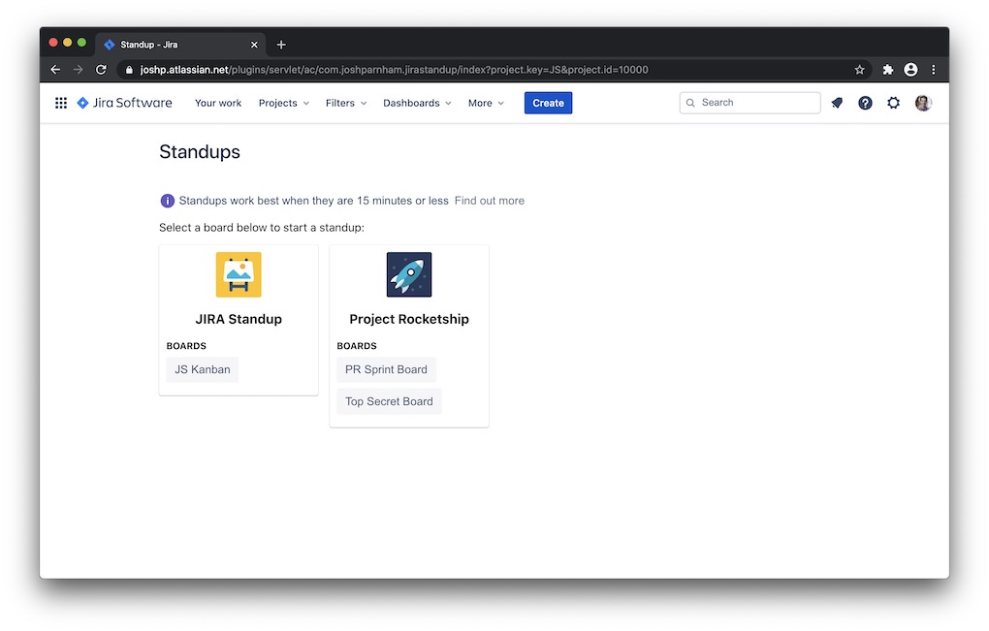The height and width of the screenshot is (631, 989).
Task: Open the Settings gear icon
Action: pyautogui.click(x=893, y=103)
